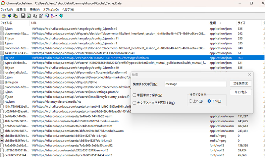This screenshot has width=265, height=158.
Task: Sort the list by the サイズ column header
Action: [x=241, y=23]
